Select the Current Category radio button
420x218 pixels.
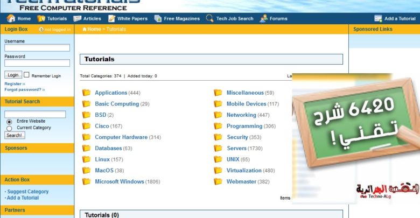coord(9,128)
